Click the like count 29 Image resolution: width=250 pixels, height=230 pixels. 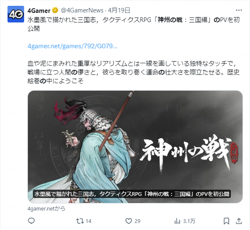137,221
